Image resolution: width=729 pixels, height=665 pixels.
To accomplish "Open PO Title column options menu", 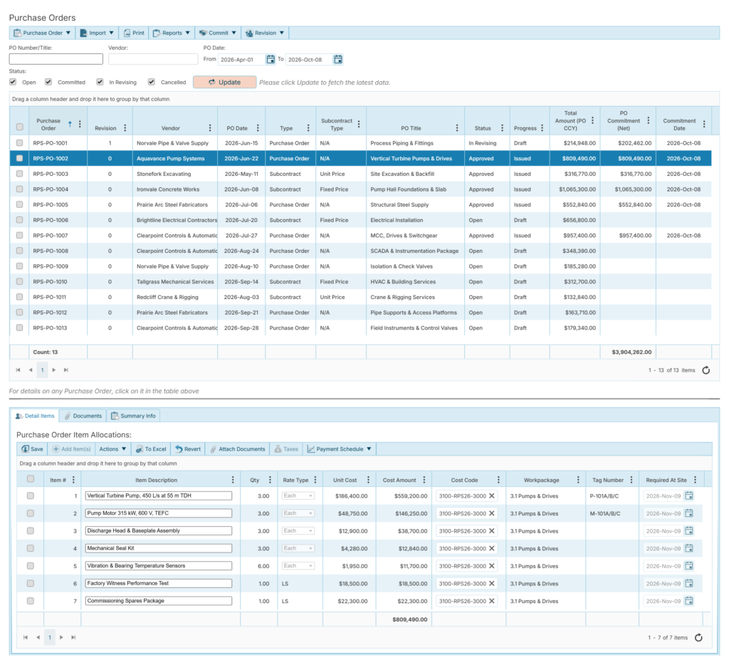I will coord(457,128).
